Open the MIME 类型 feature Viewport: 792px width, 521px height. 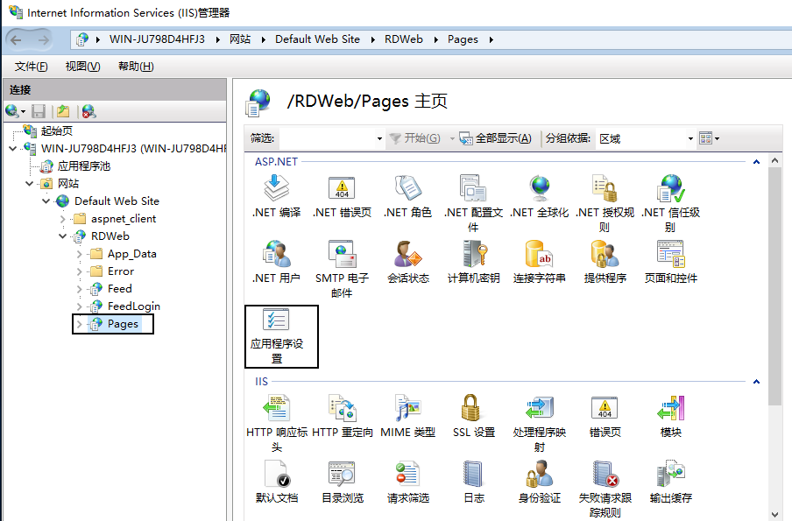(x=407, y=409)
